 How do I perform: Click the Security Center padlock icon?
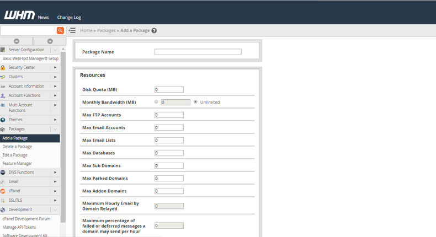3,68
